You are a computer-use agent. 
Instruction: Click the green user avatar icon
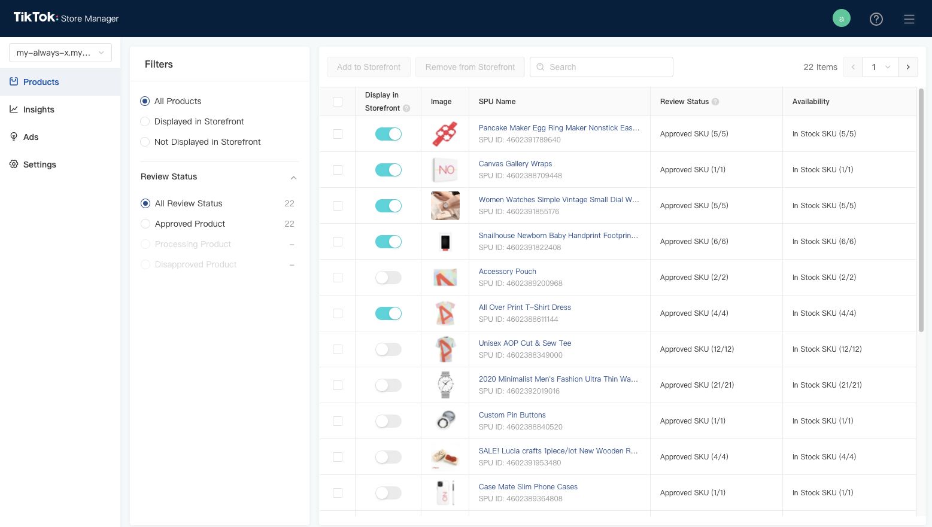(x=842, y=19)
